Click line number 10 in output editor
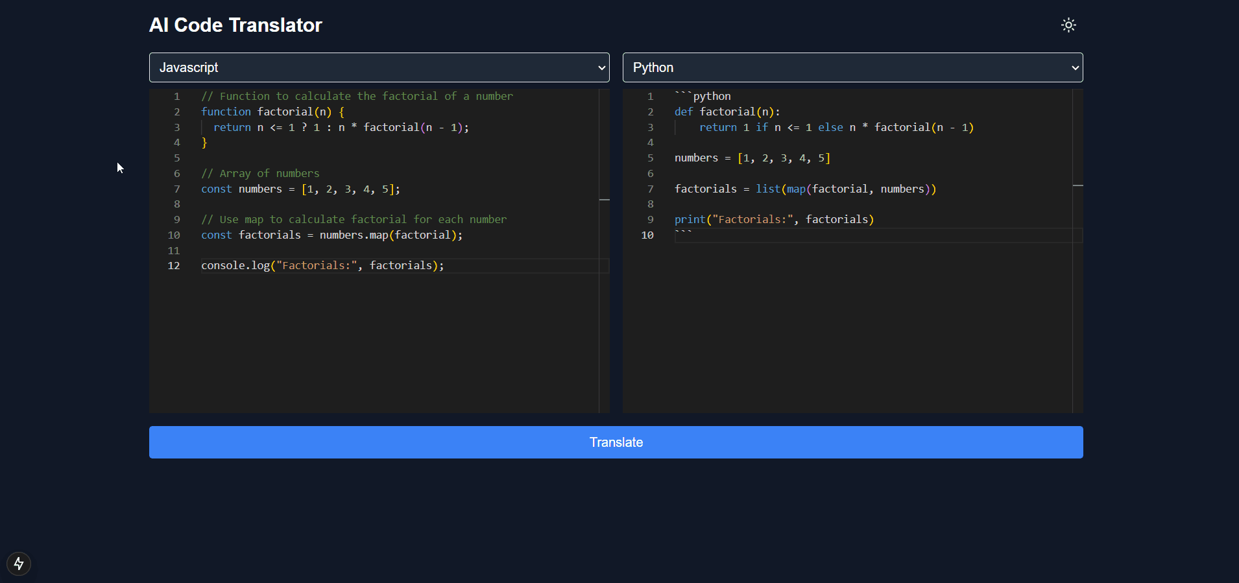Screen dimensions: 1239x583 pos(647,235)
